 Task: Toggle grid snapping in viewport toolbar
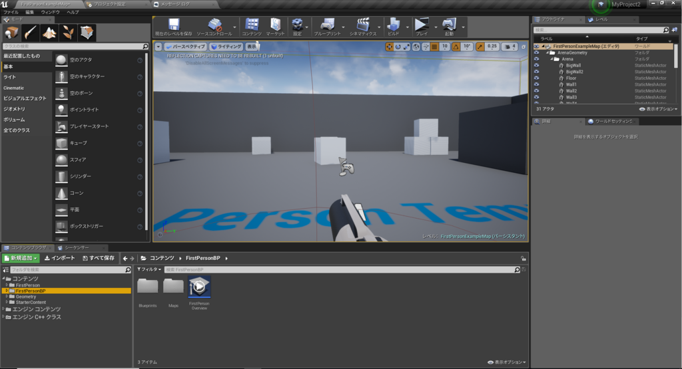pyautogui.click(x=434, y=47)
